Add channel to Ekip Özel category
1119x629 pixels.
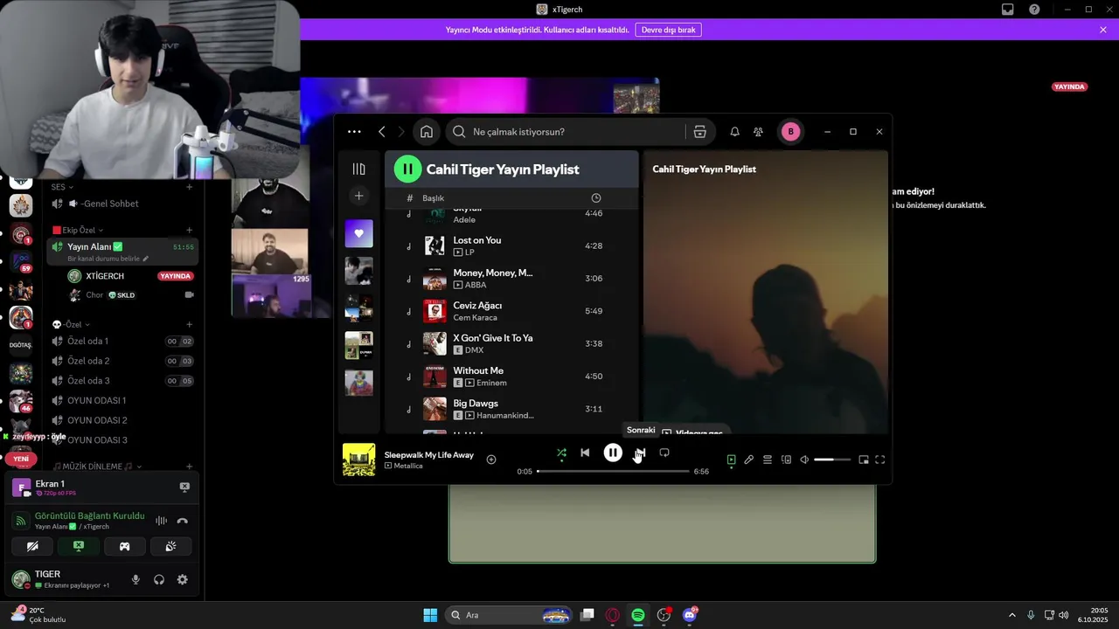(x=189, y=230)
